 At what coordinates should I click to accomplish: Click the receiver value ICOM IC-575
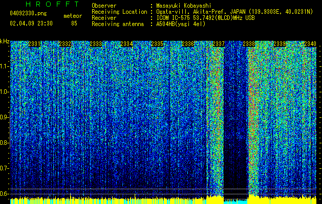(x=206, y=18)
